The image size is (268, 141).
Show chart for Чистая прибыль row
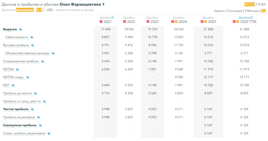tap(32, 109)
